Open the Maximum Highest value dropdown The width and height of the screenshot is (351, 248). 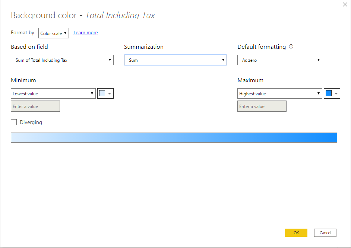[x=279, y=94]
